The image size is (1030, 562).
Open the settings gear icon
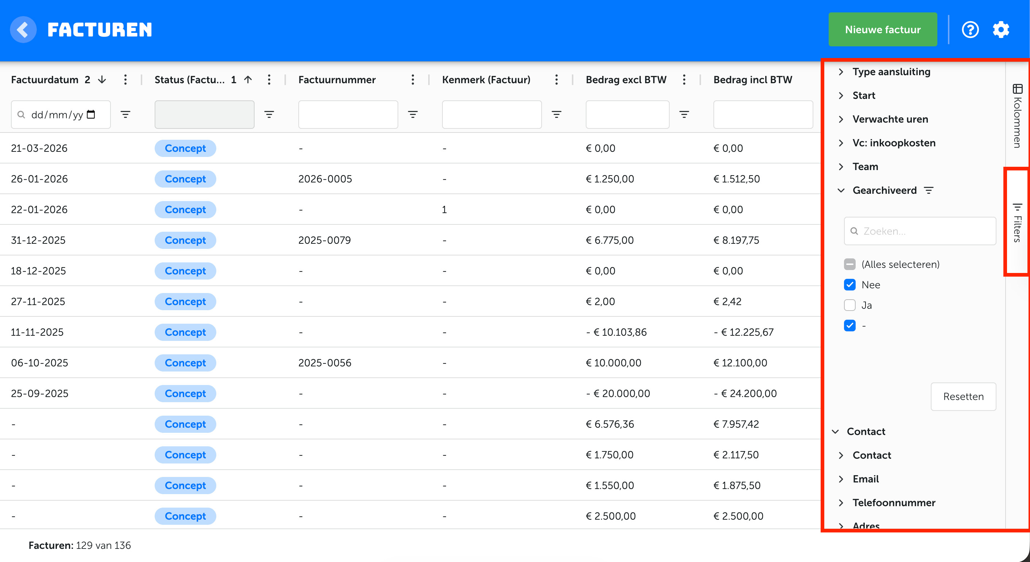(x=1001, y=30)
